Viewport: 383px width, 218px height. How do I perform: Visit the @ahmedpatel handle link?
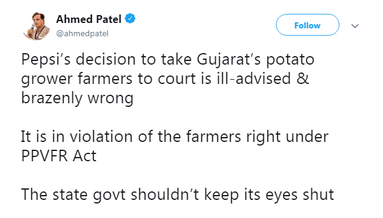tap(82, 33)
